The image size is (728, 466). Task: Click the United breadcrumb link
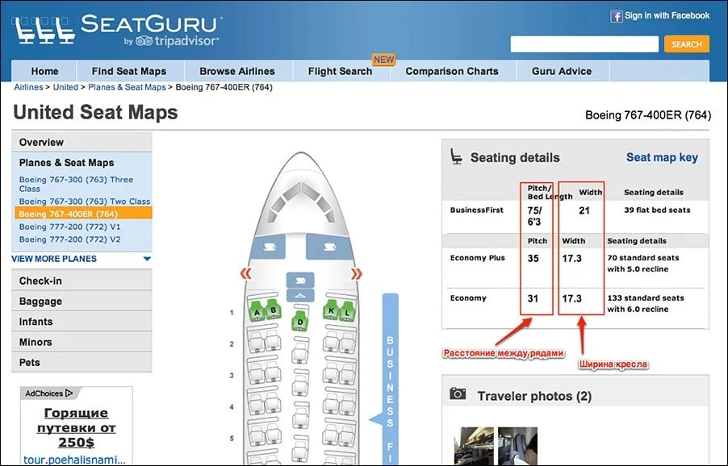pos(65,87)
